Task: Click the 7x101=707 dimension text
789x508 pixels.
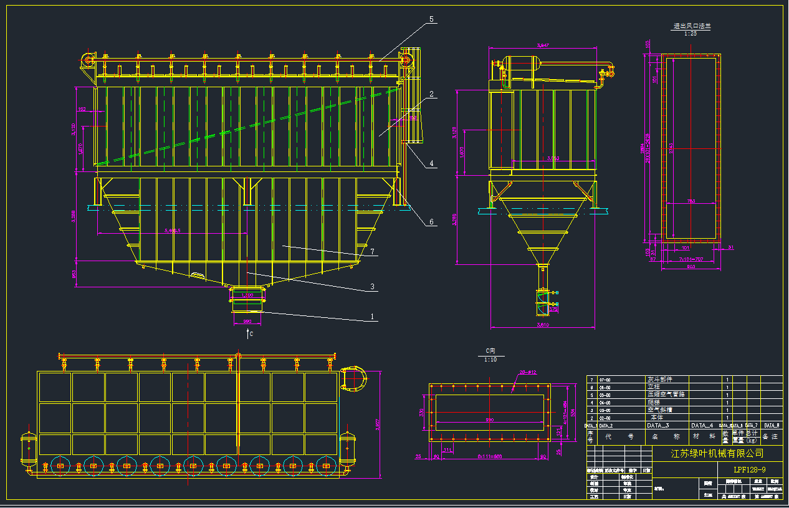Action: (x=684, y=259)
